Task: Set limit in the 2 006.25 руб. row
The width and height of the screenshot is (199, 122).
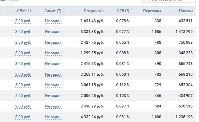Action: tap(53, 96)
